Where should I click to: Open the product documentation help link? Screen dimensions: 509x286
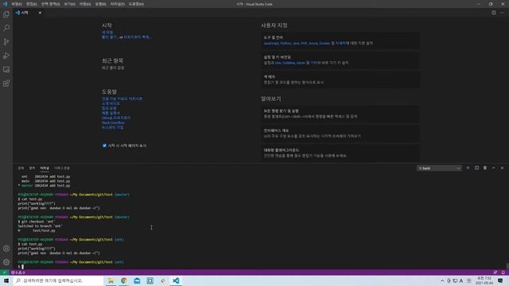(111, 113)
